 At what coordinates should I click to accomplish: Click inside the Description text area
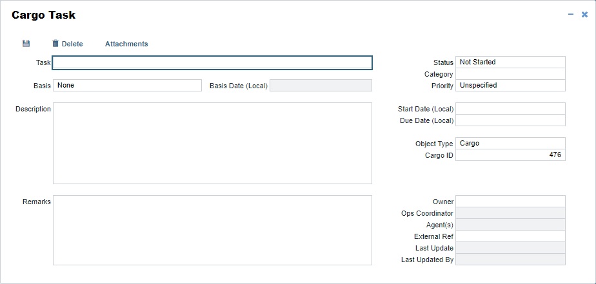(212, 143)
